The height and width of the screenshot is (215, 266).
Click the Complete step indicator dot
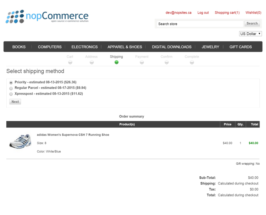click(192, 62)
